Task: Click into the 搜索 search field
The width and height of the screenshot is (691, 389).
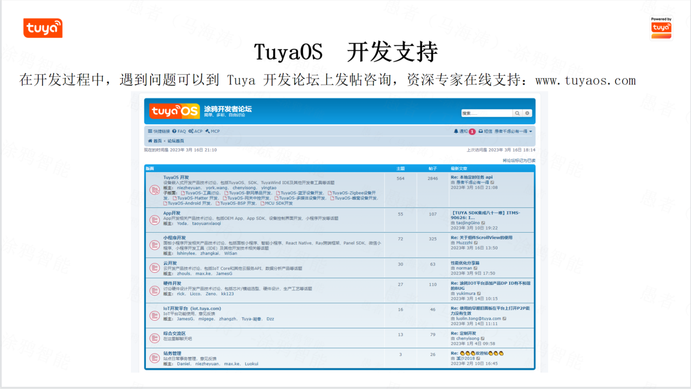Action: pos(487,113)
